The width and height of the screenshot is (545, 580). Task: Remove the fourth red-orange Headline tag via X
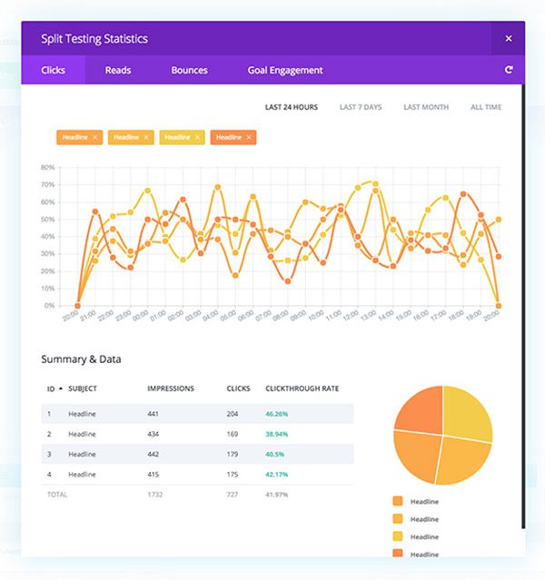[249, 137]
